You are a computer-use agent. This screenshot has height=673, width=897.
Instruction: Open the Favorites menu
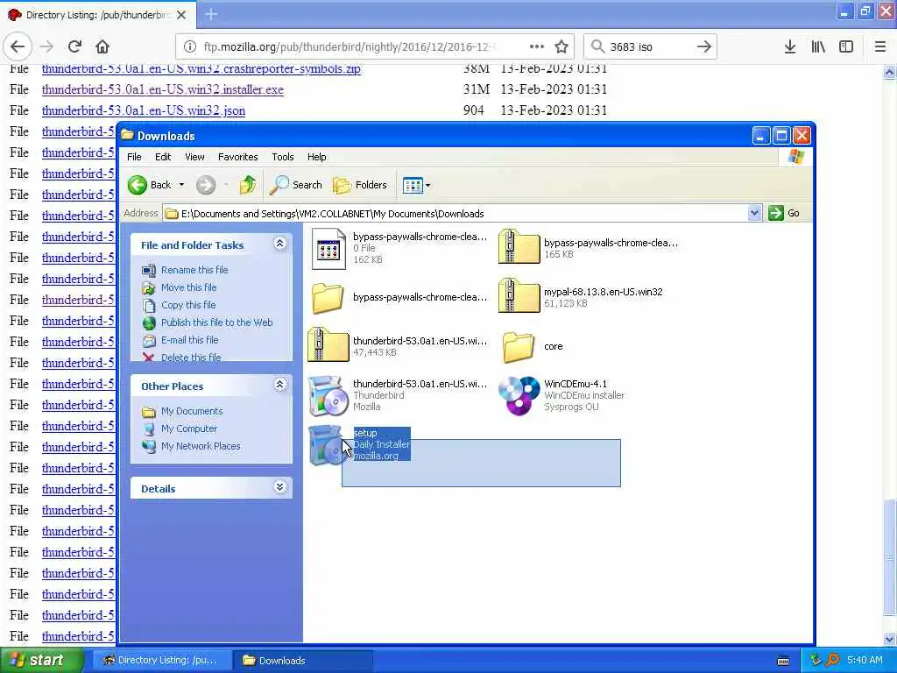click(238, 157)
